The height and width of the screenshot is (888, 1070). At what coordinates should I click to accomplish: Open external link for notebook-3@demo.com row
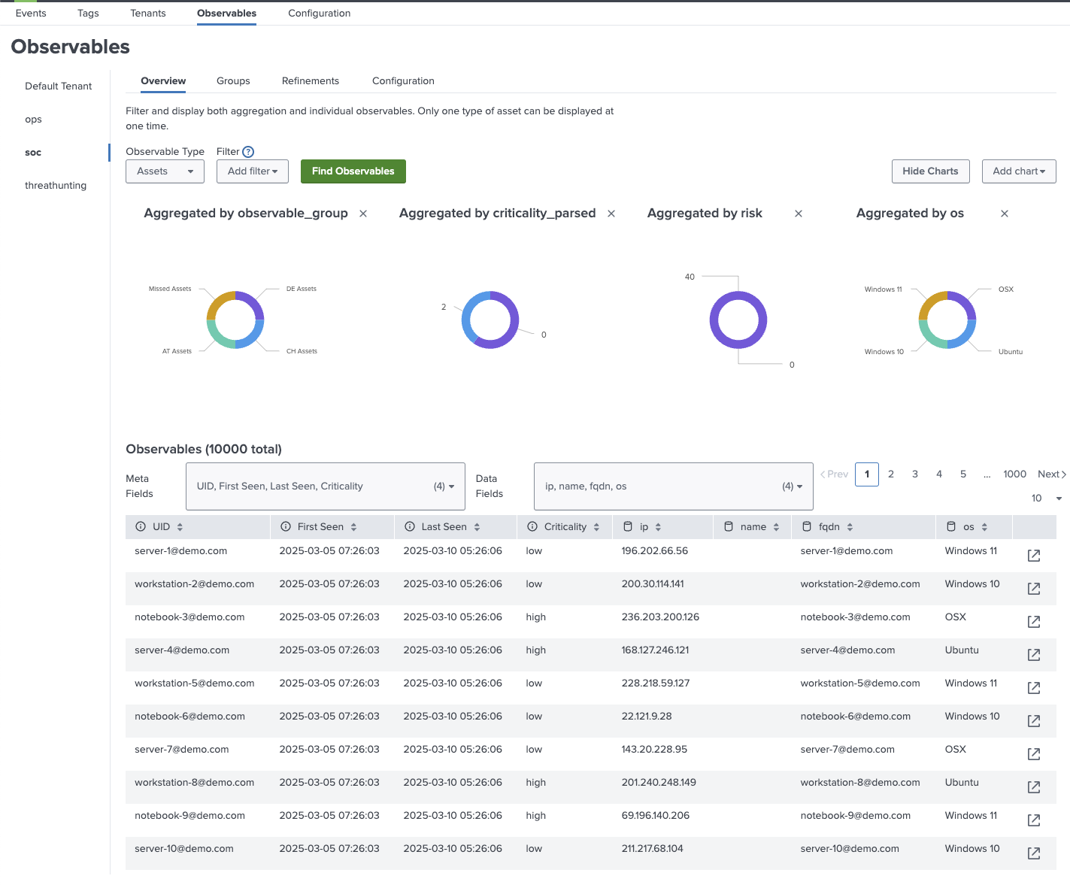[1033, 622]
